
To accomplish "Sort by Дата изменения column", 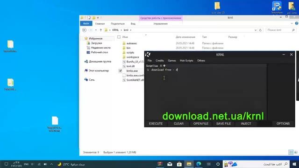I will coord(185,37).
